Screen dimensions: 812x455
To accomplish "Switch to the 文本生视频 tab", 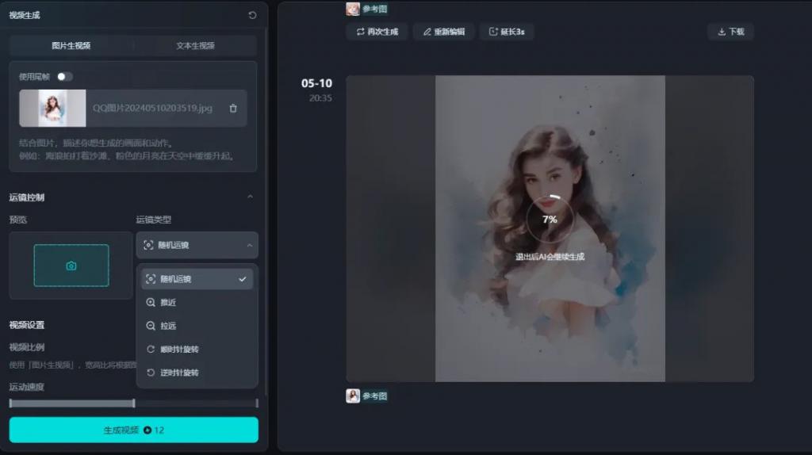I will click(195, 46).
